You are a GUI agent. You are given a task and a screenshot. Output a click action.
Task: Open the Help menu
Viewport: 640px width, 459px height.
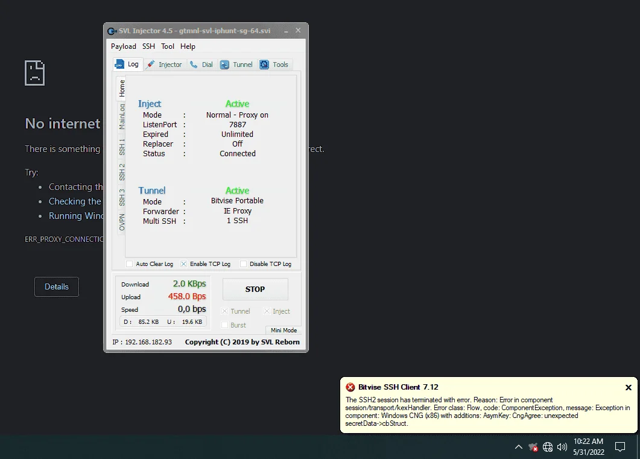(188, 46)
